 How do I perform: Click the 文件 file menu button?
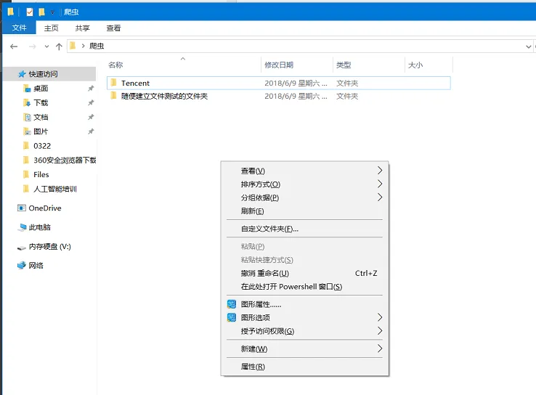[19, 28]
